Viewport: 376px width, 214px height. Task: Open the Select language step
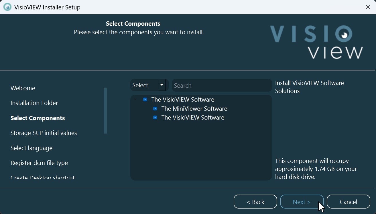(32, 148)
